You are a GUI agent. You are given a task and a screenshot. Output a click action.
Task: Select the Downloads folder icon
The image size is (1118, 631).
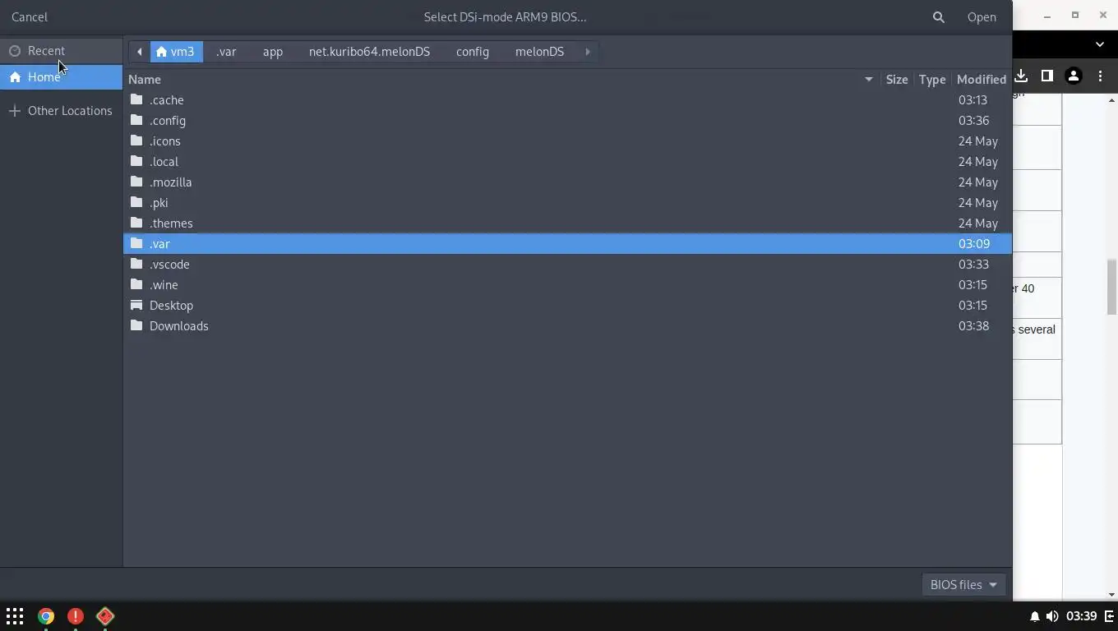click(x=136, y=325)
